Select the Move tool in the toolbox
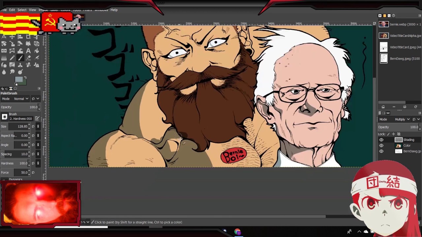 [12, 37]
